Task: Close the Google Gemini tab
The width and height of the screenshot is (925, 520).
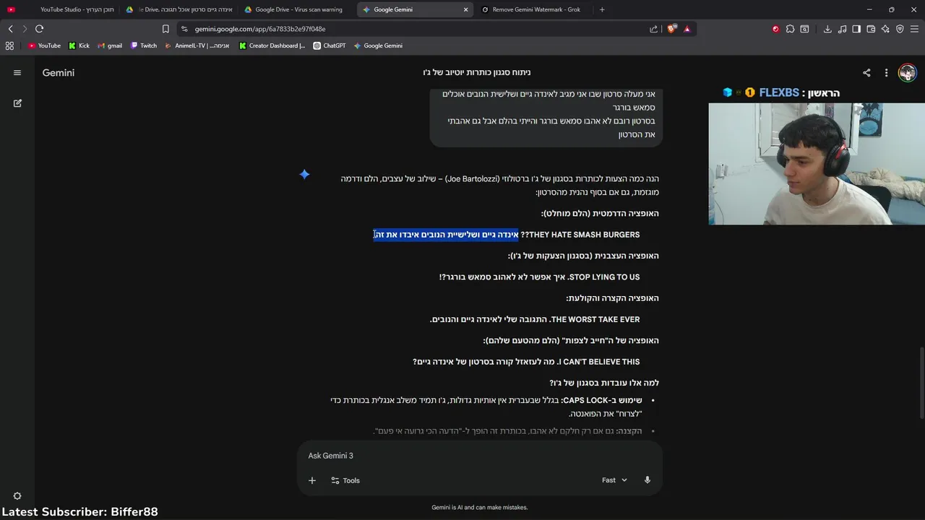Action: pos(465,9)
